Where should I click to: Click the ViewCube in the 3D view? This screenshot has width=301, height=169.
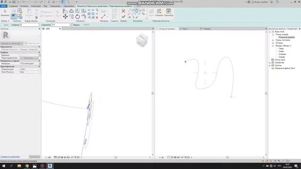142,40
